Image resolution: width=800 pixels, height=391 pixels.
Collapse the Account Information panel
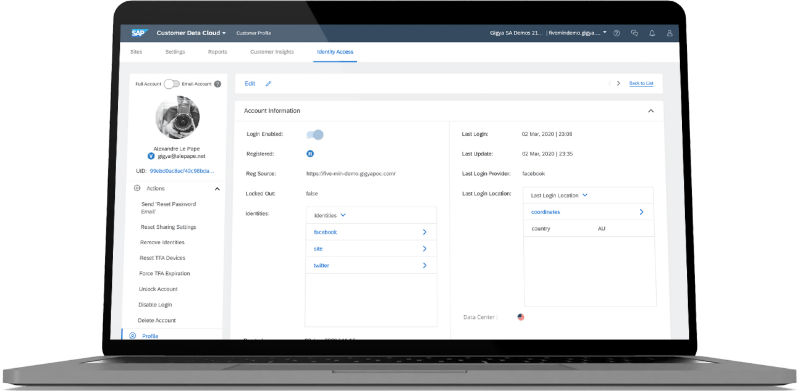click(x=651, y=111)
